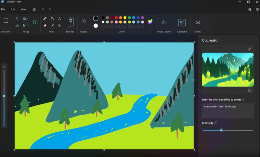Expand the Selection tool dropdown

6,25
